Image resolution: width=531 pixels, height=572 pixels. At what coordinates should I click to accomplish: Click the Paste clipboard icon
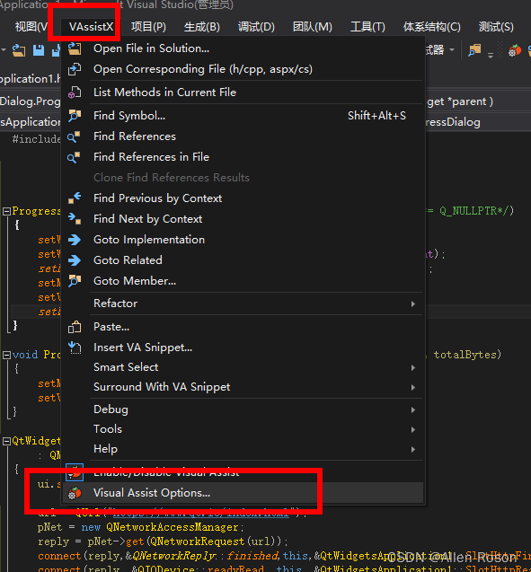pyautogui.click(x=75, y=327)
